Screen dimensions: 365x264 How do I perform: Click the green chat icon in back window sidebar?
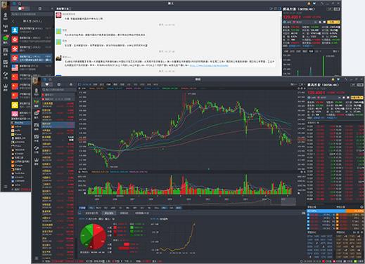point(6,39)
